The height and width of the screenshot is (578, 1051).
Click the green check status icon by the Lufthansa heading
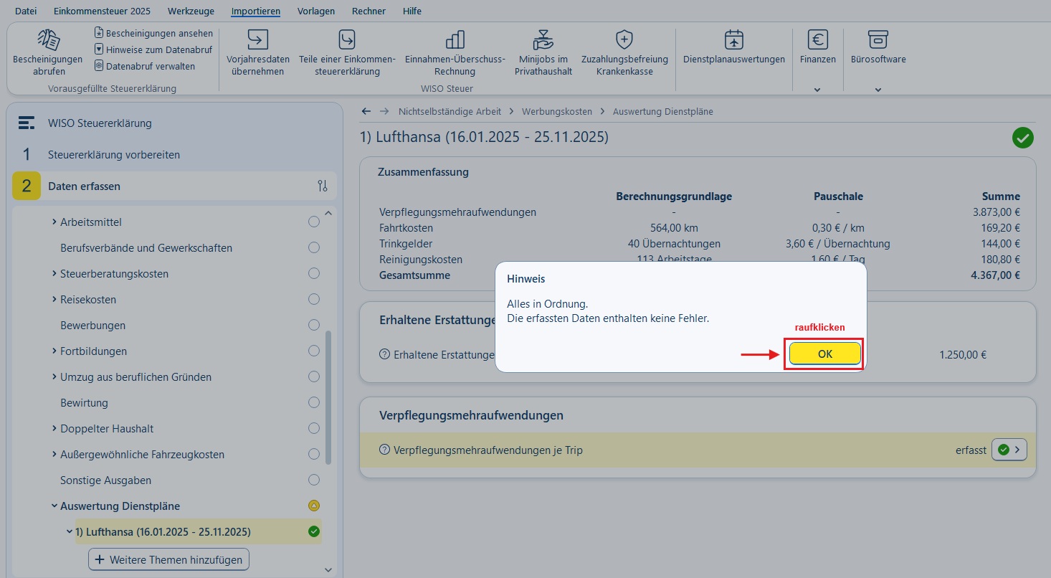point(1023,138)
